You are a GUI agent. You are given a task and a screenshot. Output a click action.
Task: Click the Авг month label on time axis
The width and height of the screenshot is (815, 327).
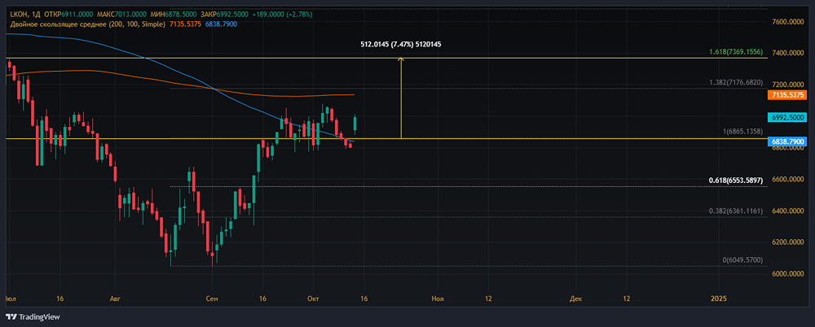(x=115, y=299)
